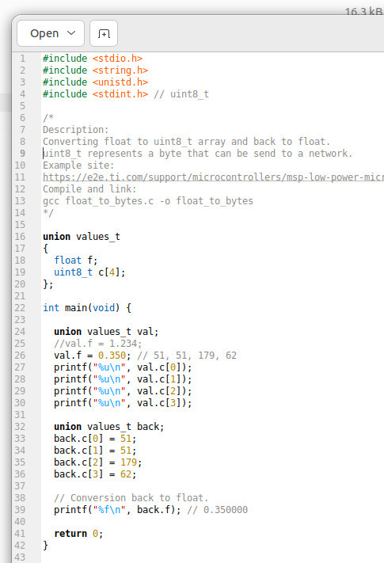
Task: Click the printf line with back.f
Action: click(150, 510)
